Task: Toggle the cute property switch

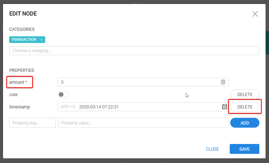Action: 63,94
